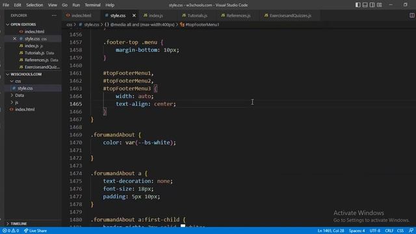Toggle primary side bar layout icon
Image resolution: width=416 pixels, height=234 pixels.
pos(358,5)
